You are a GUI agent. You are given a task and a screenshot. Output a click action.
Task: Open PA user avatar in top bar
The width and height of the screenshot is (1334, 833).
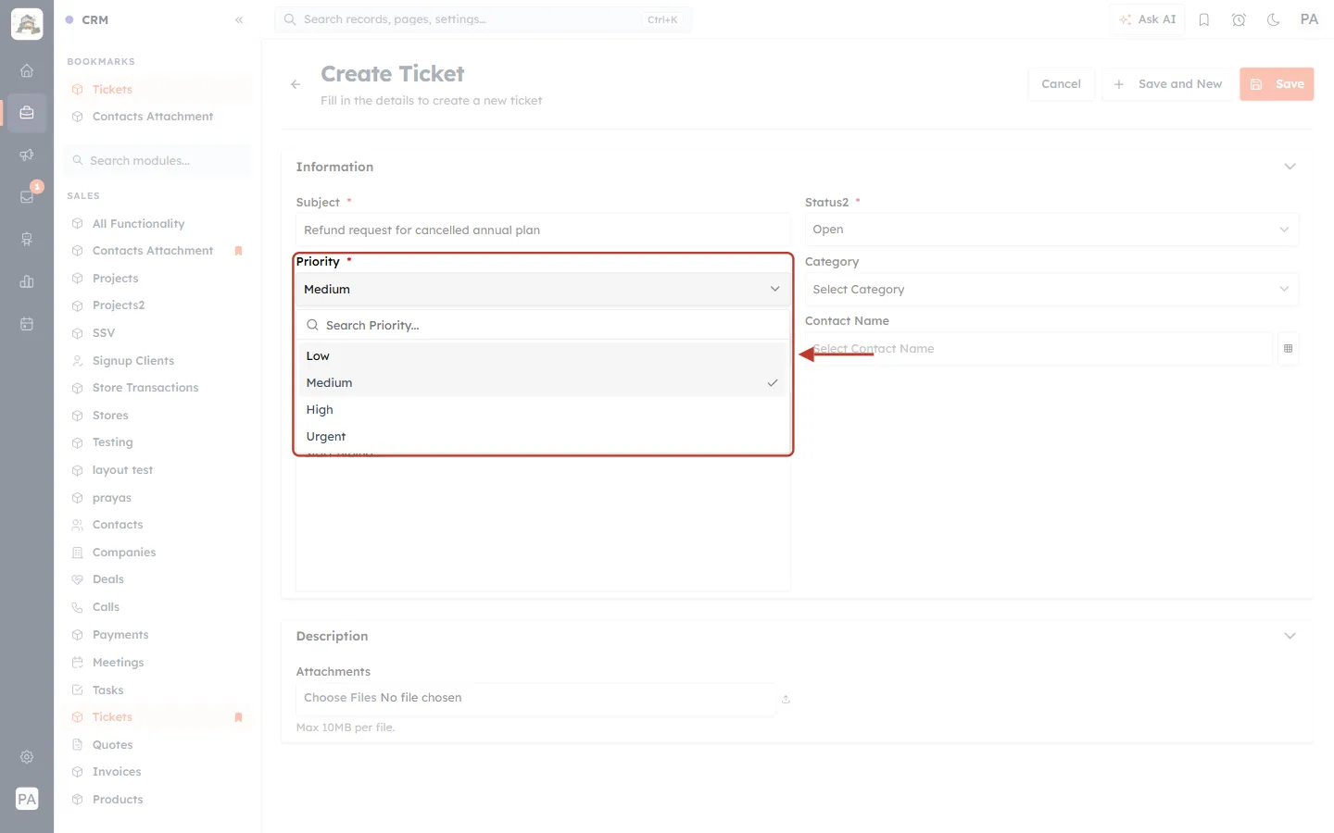1309,19
